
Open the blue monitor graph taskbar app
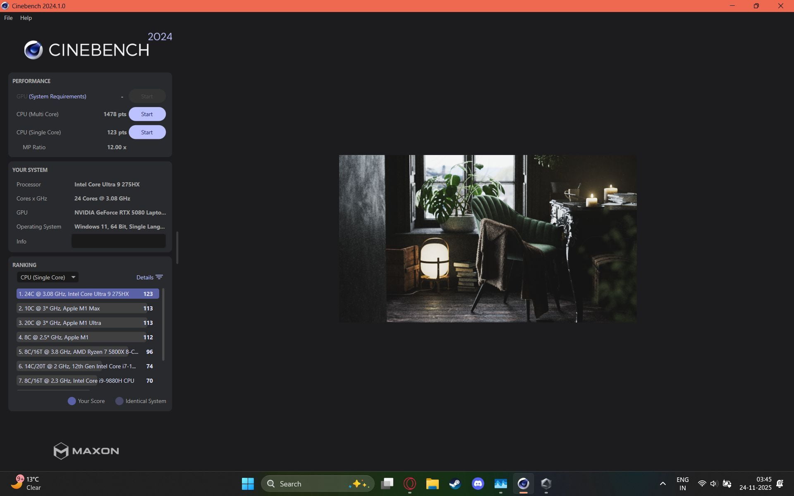pyautogui.click(x=501, y=484)
